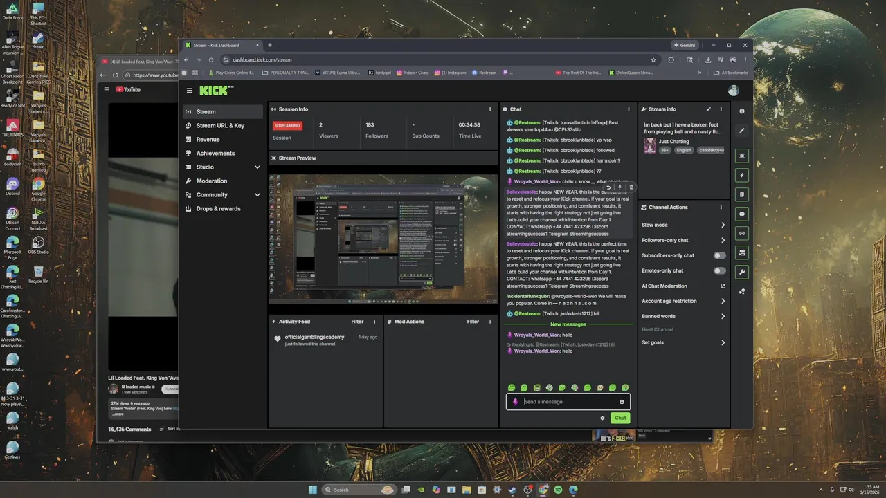The height and width of the screenshot is (498, 886).
Task: Pin the highlighted Believejustdo chat message
Action: tap(620, 187)
